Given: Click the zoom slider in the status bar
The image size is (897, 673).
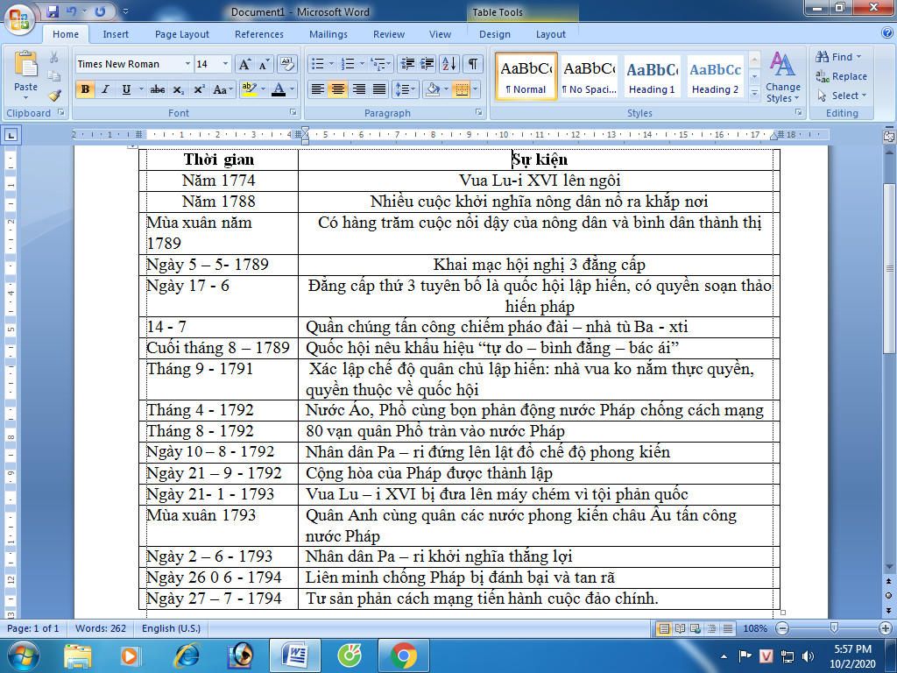Looking at the screenshot, I should (x=833, y=628).
